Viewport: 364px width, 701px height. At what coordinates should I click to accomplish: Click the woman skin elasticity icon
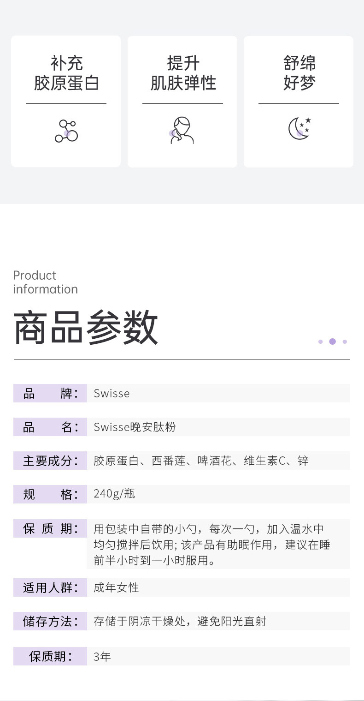point(182,131)
